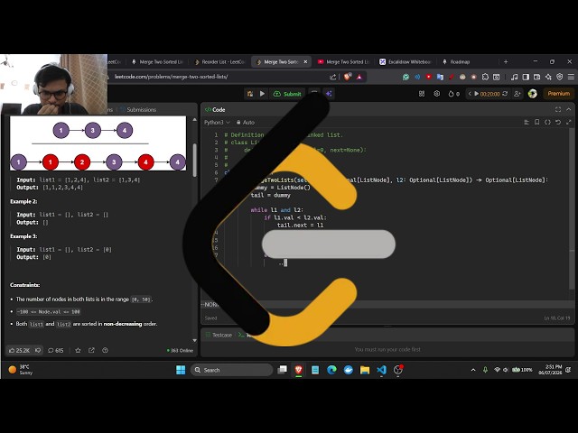The image size is (578, 433).
Task: Open the feedback question mark icon
Action: click(105, 351)
